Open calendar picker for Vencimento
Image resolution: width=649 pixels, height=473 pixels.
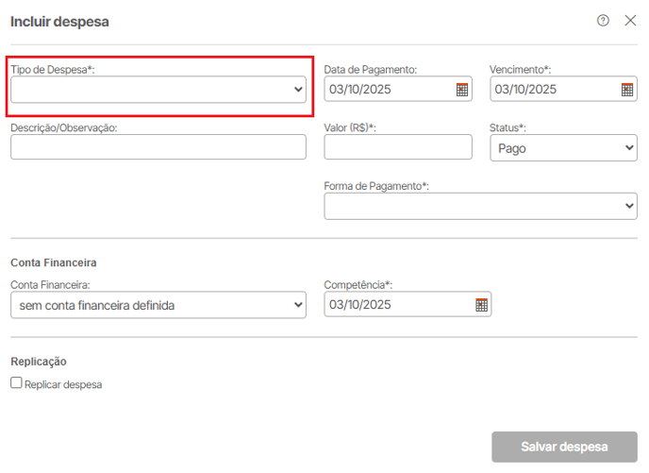click(627, 90)
